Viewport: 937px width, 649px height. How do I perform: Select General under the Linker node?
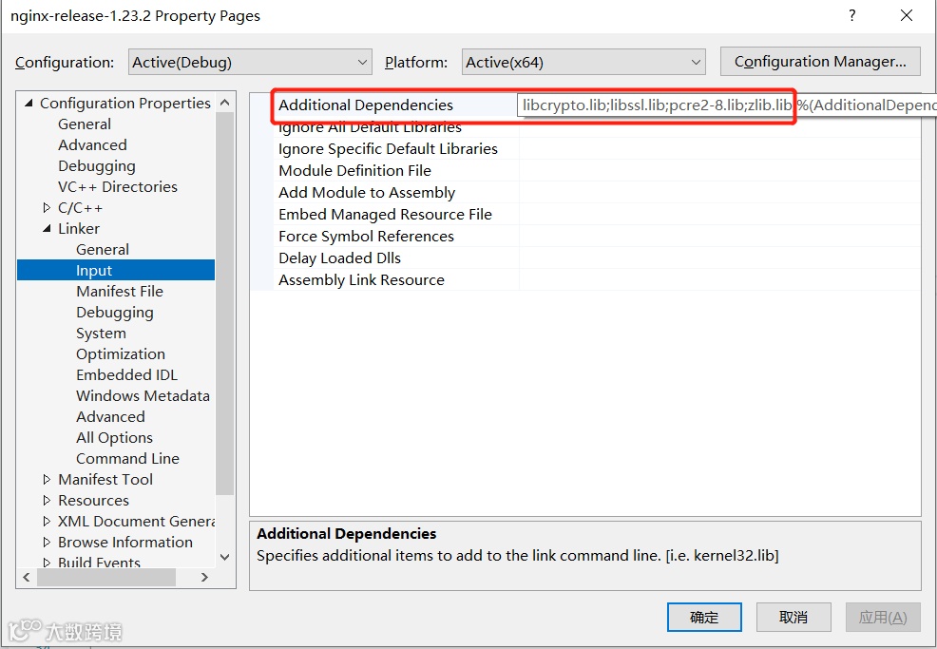tap(103, 250)
